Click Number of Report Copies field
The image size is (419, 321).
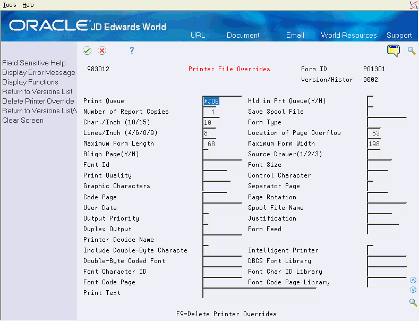209,112
